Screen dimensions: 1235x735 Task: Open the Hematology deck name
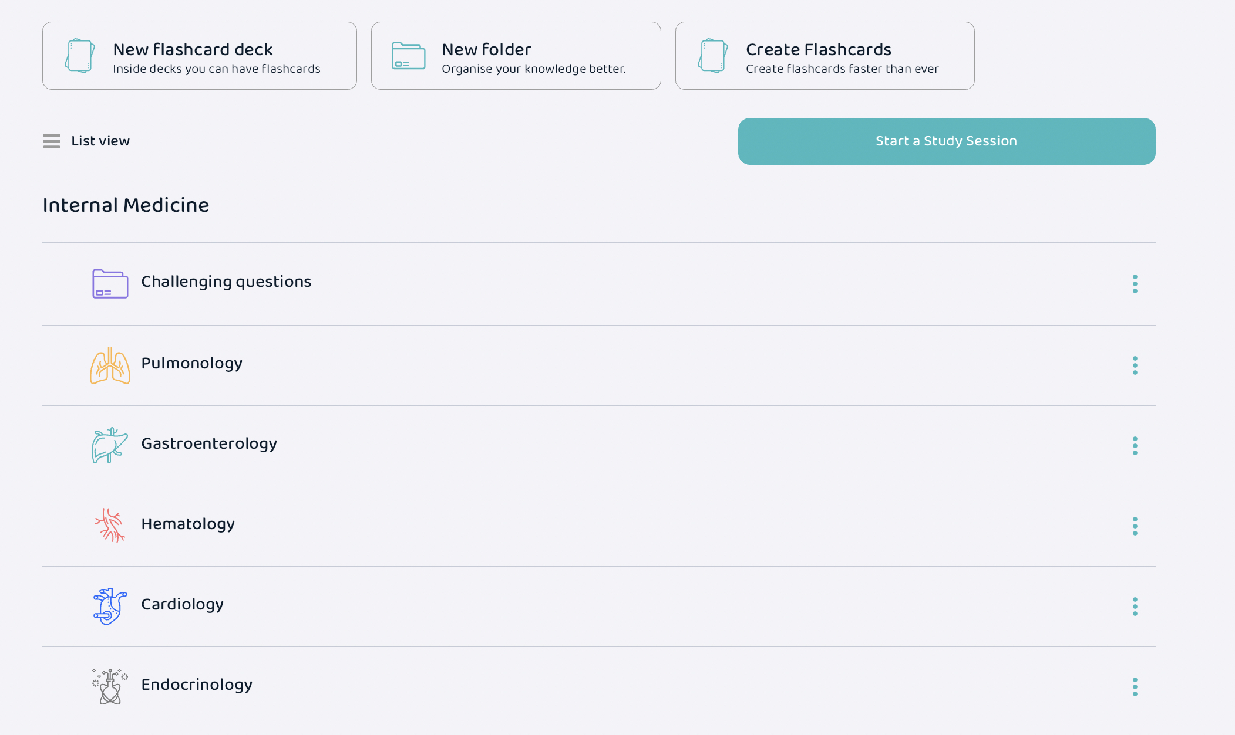(x=188, y=524)
